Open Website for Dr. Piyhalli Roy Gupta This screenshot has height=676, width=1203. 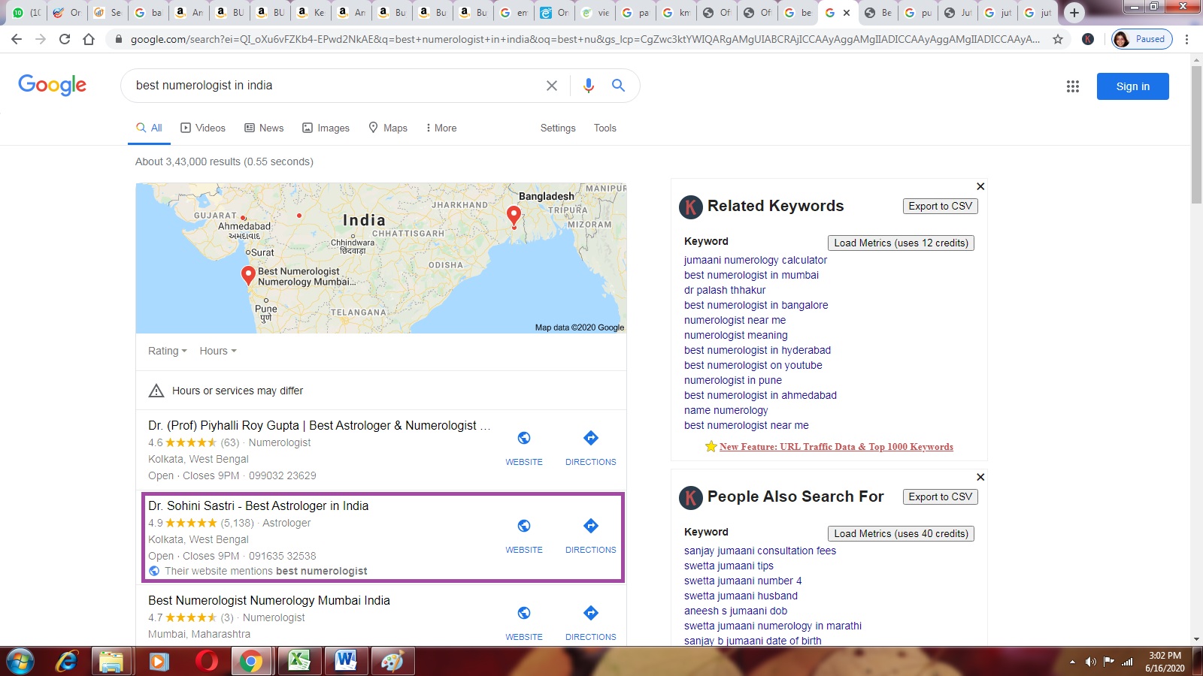pyautogui.click(x=524, y=448)
